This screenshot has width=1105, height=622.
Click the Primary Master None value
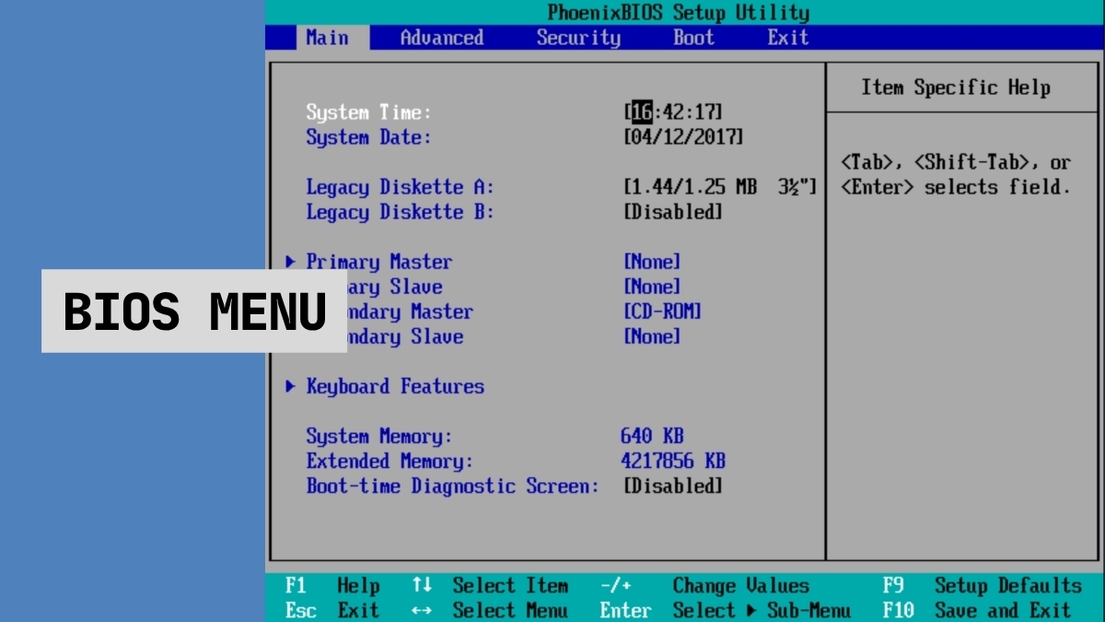click(x=652, y=262)
